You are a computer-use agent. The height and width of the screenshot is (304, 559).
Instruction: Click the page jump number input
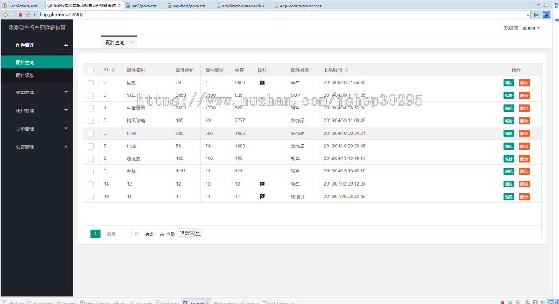tap(125, 233)
